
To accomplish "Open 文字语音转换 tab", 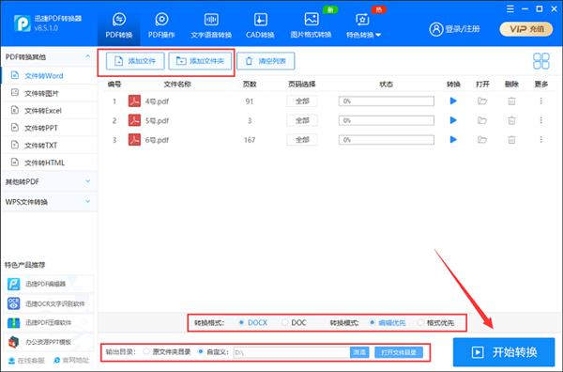I will coord(211,25).
